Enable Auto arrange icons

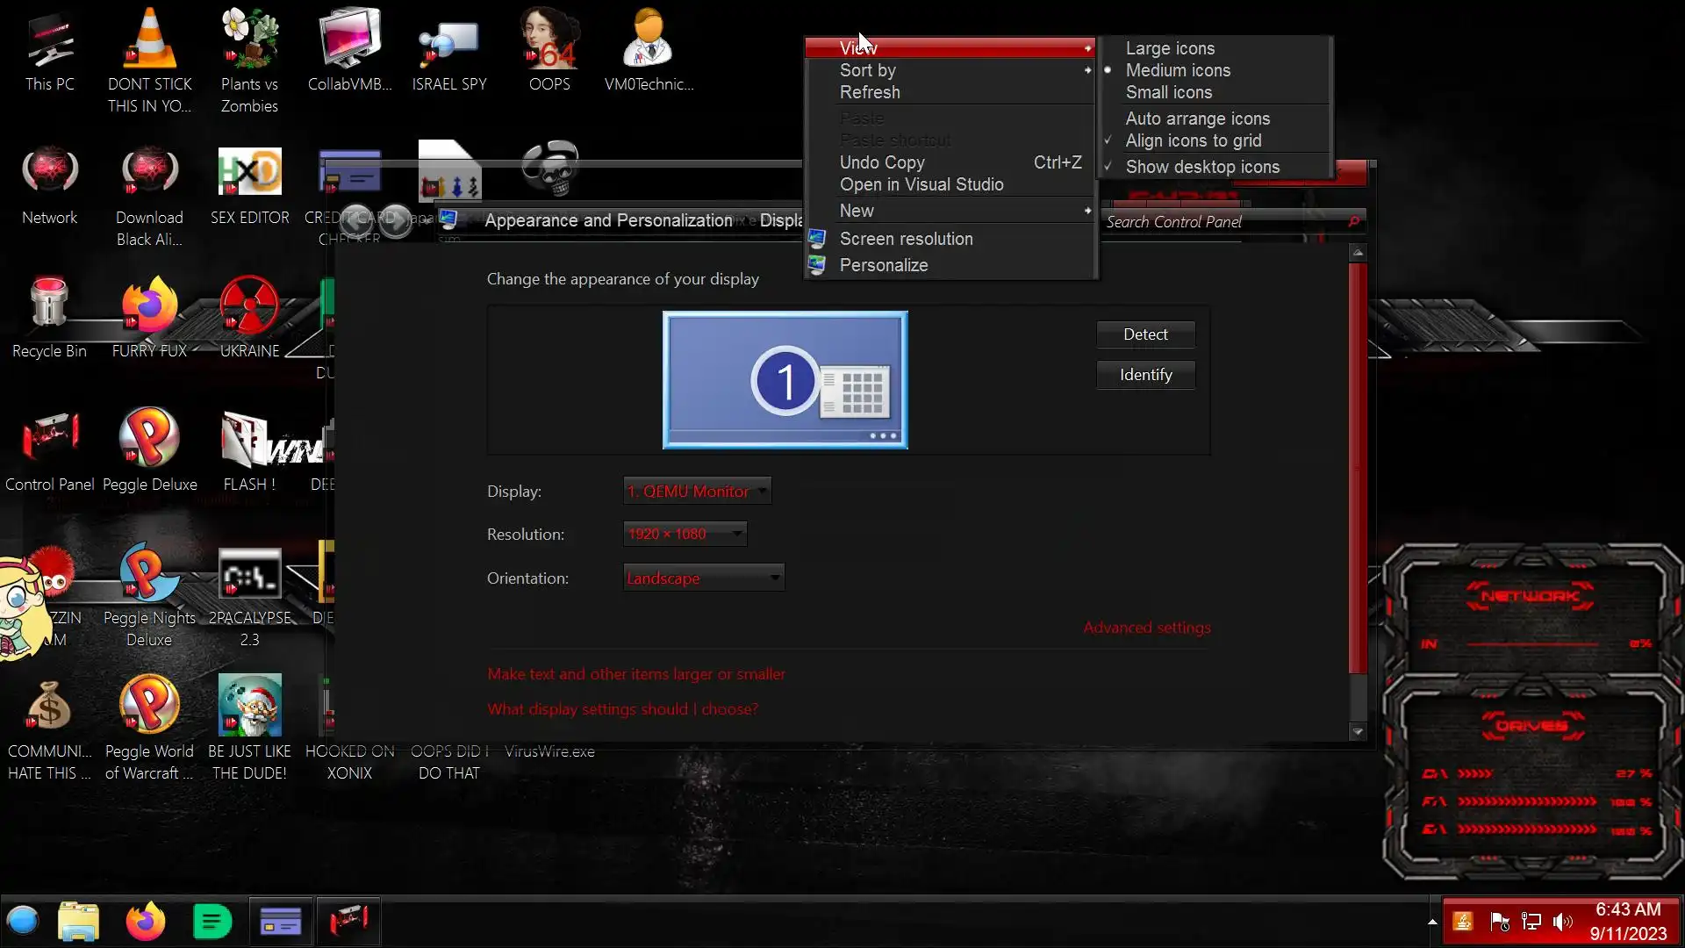point(1197,118)
